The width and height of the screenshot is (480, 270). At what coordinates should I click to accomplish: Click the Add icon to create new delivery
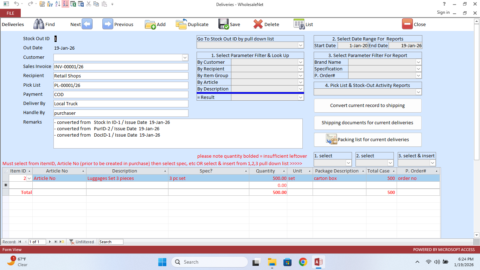click(x=150, y=24)
